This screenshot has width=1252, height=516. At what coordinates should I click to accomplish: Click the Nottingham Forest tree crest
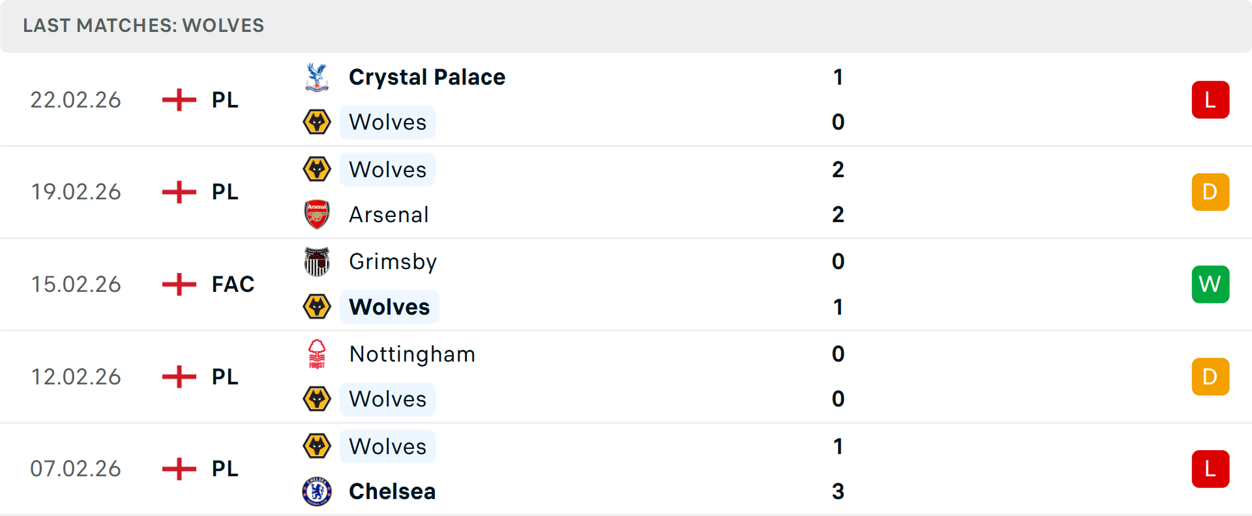click(317, 354)
